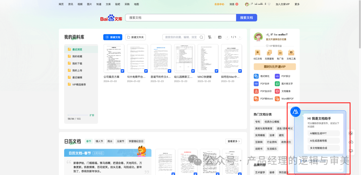361x175 pixels.
Task: Click the 文档工具 benefit icon
Action: click(x=291, y=53)
